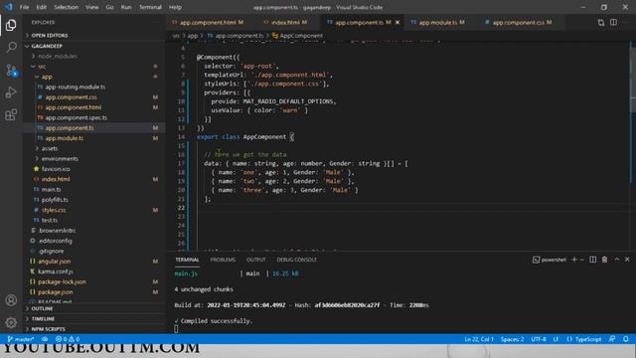Click Spaces: 2 indentation setting
This screenshot has width=636, height=358.
512,339
